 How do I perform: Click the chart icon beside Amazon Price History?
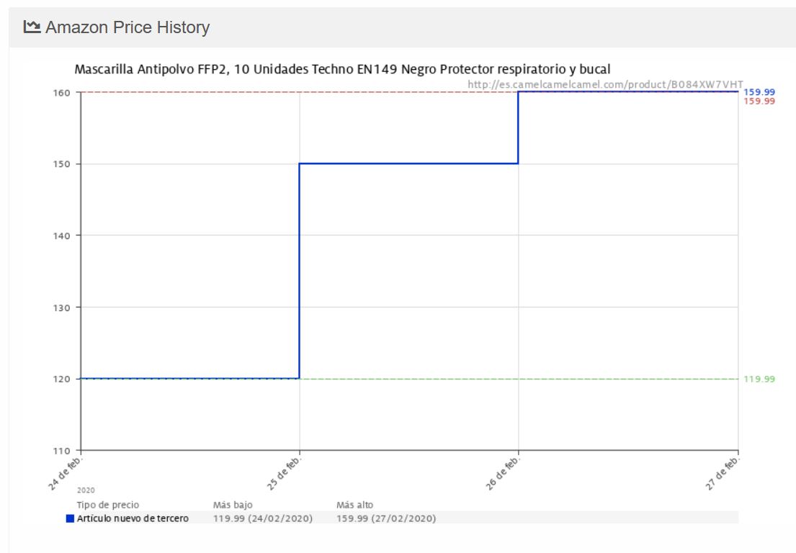pyautogui.click(x=32, y=27)
